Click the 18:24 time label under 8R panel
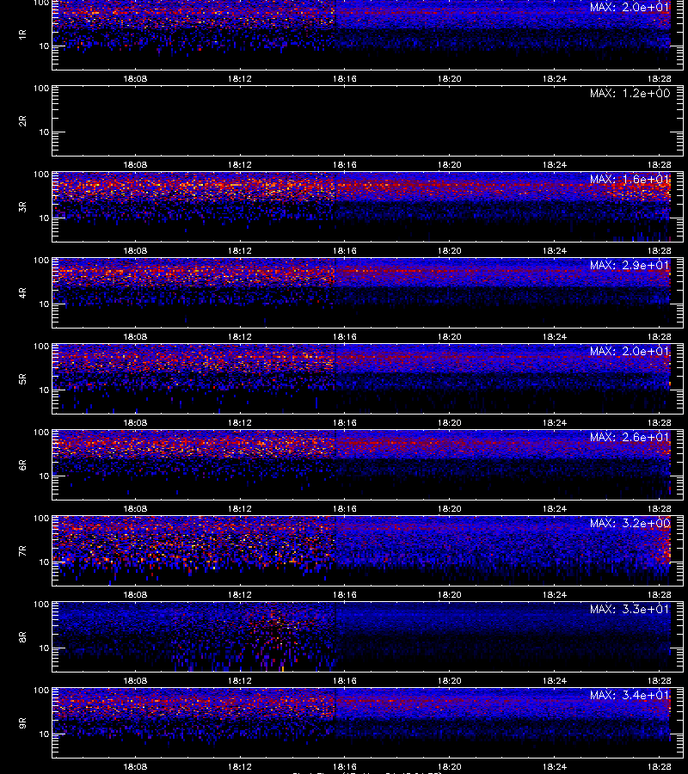This screenshot has width=688, height=774. 554,681
